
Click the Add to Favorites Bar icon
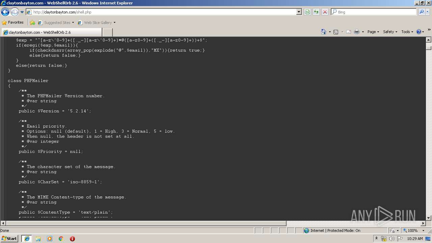pos(32,23)
